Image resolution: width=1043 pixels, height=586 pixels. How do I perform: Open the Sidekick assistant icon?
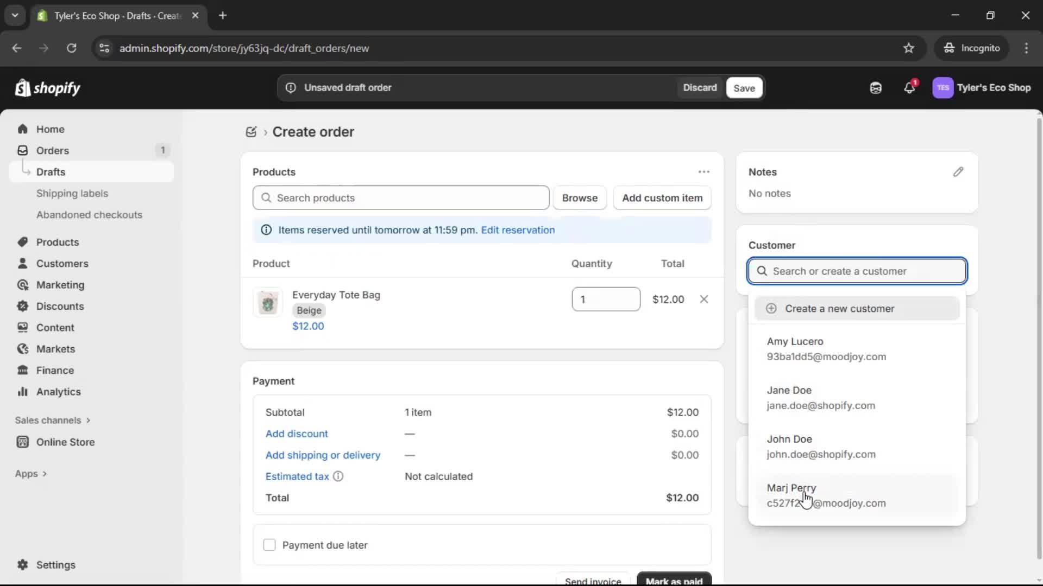(x=876, y=88)
